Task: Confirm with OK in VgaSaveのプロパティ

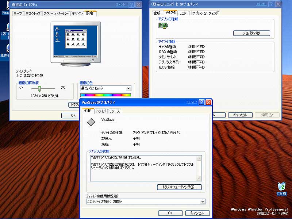Action: point(170,213)
